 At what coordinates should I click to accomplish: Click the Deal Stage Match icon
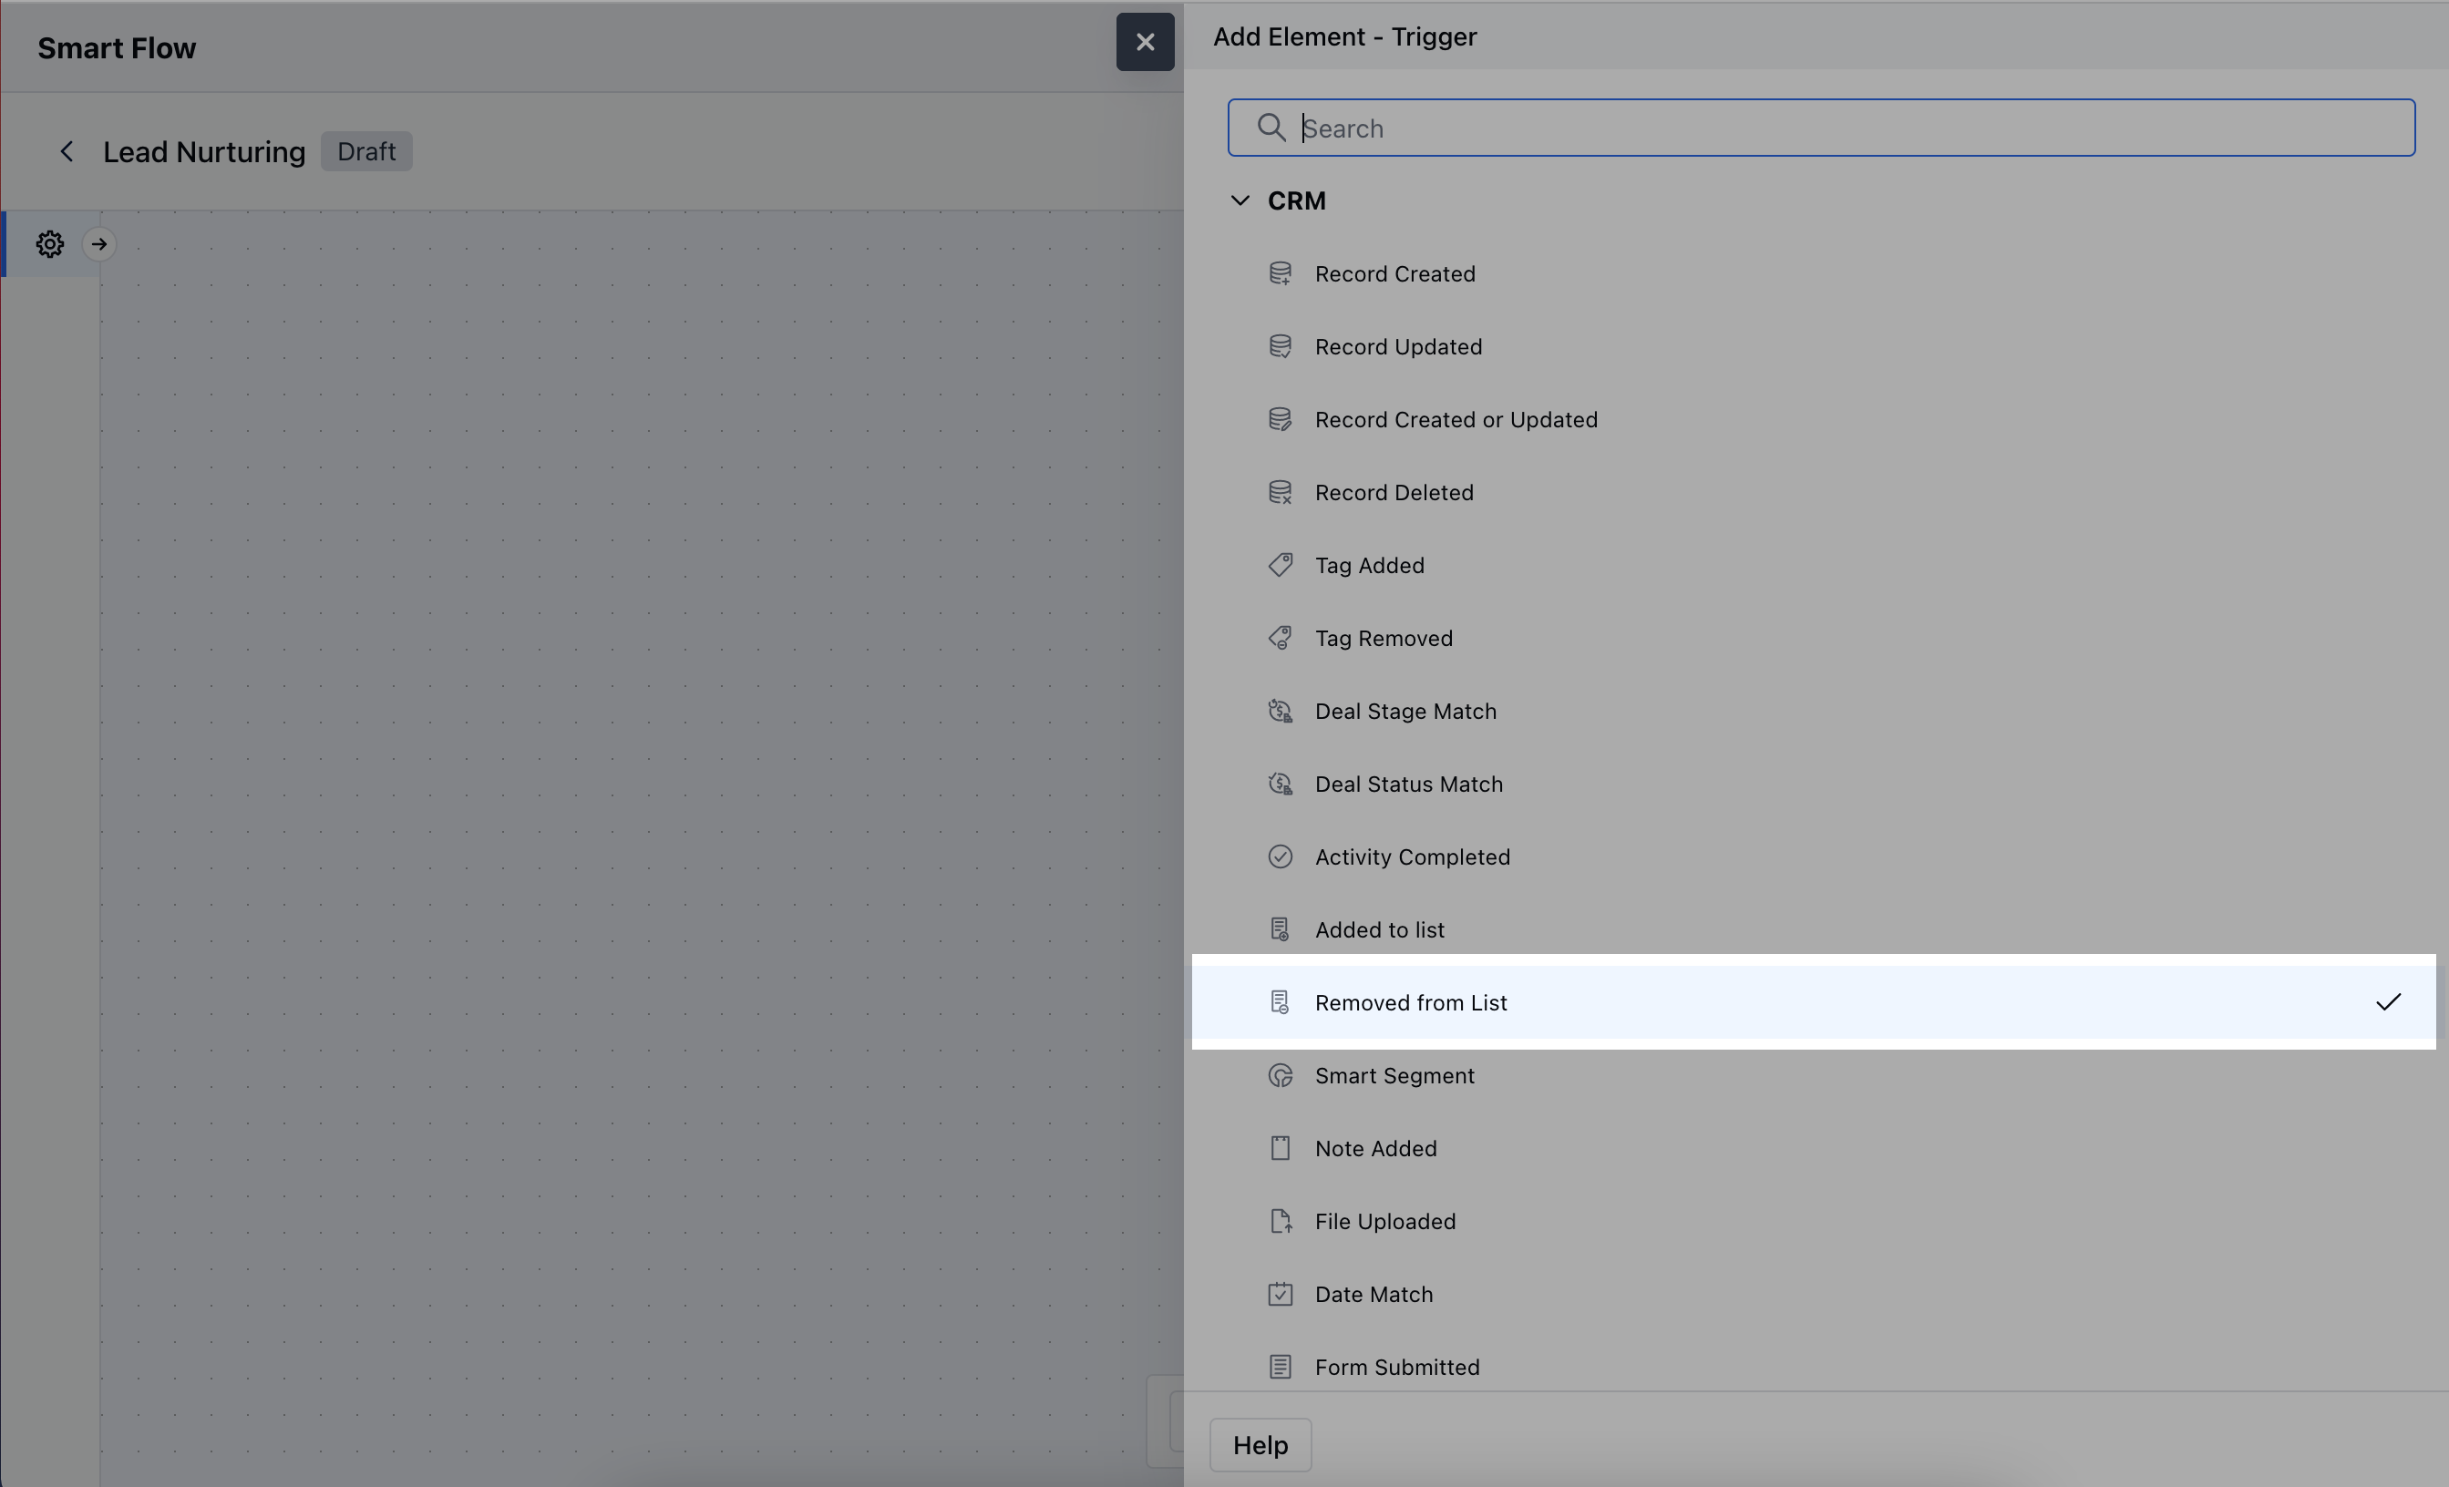click(1281, 712)
